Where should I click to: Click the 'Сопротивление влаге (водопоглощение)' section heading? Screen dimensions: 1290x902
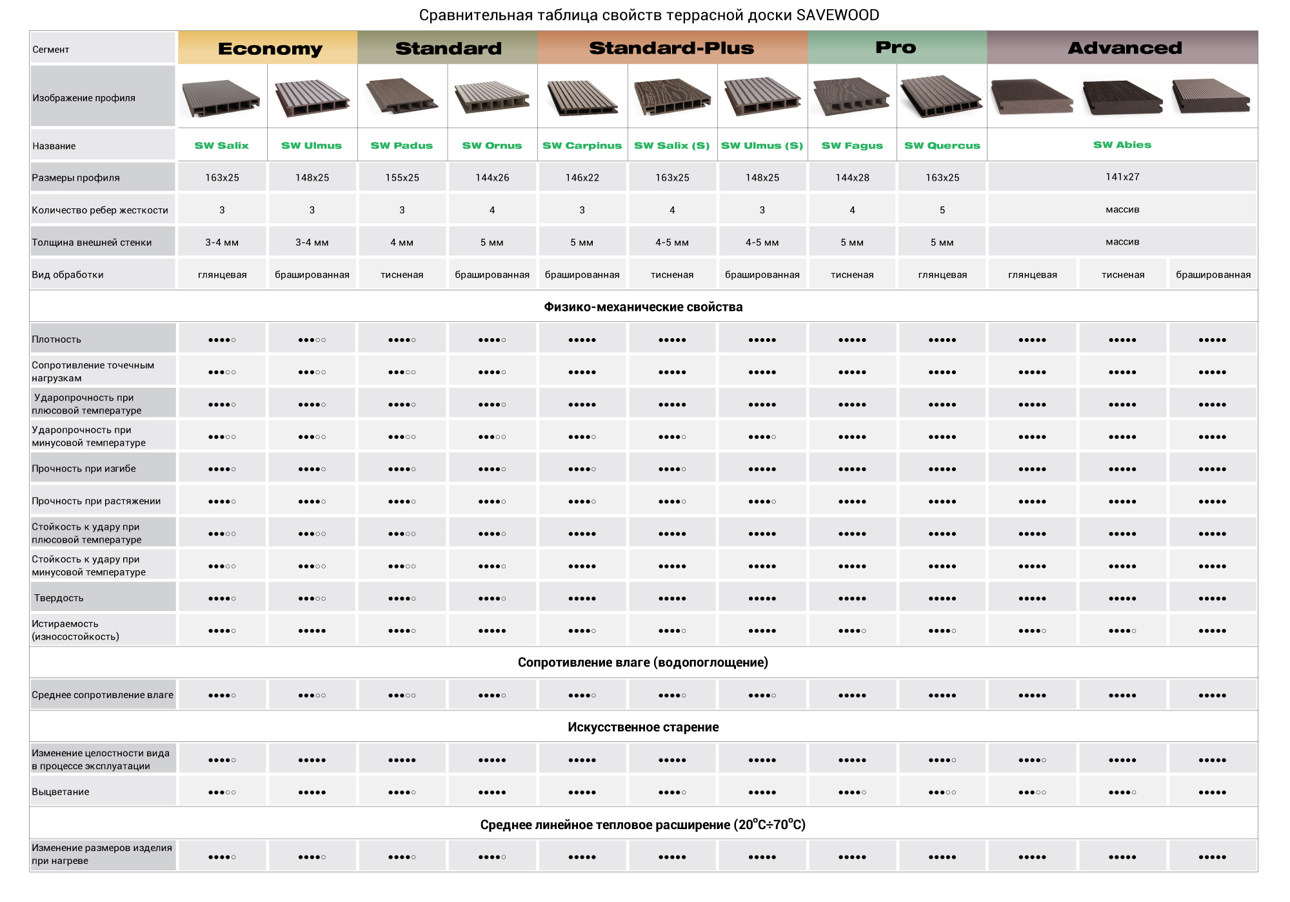pyautogui.click(x=643, y=663)
